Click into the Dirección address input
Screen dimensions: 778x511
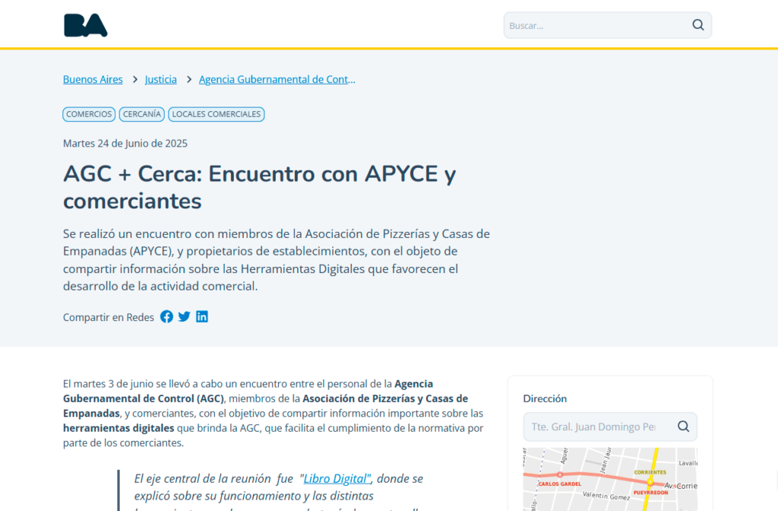click(x=593, y=427)
